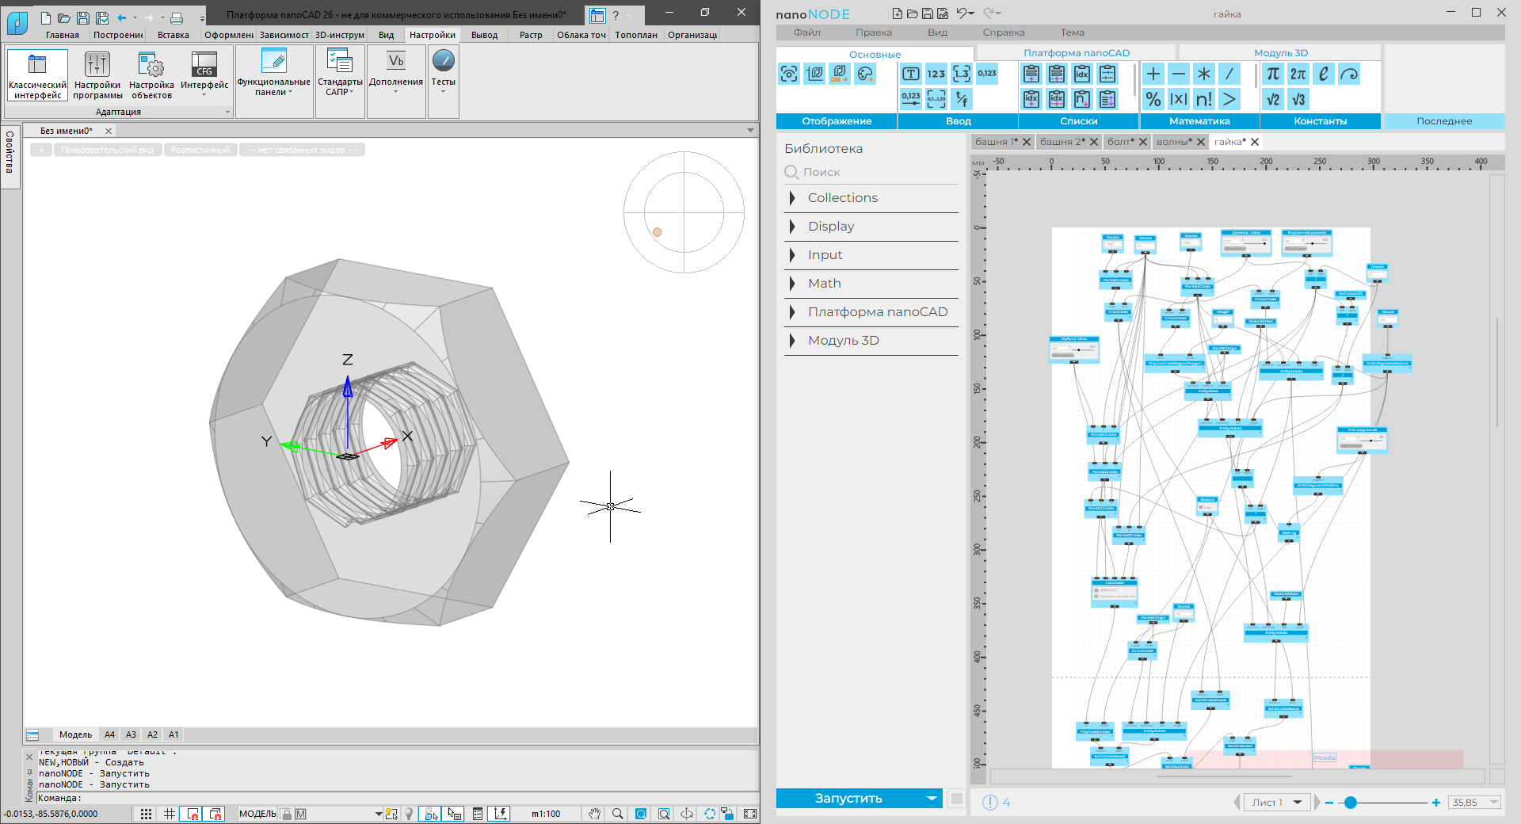Toggle the grid display in status bar
Screen dimensions: 1521x824
pos(169,814)
